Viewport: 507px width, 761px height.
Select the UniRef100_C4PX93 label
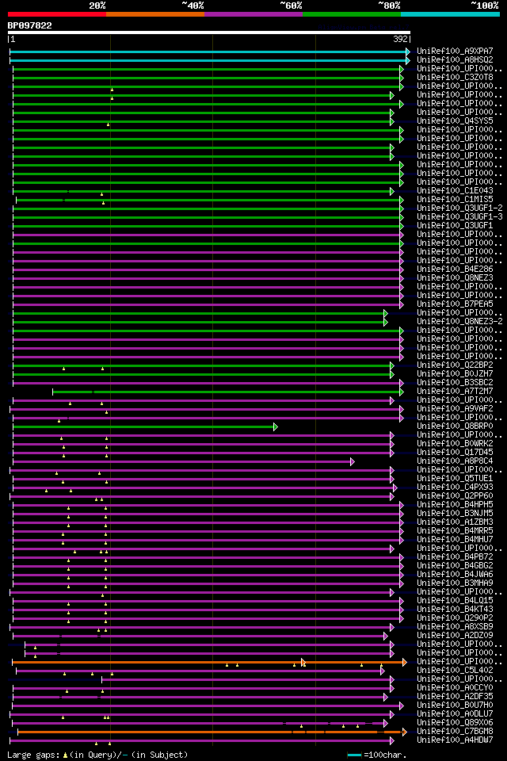(x=455, y=488)
